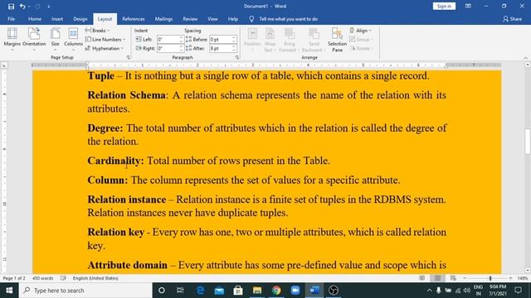
Task: Click the 450 words count
Action: (42, 278)
